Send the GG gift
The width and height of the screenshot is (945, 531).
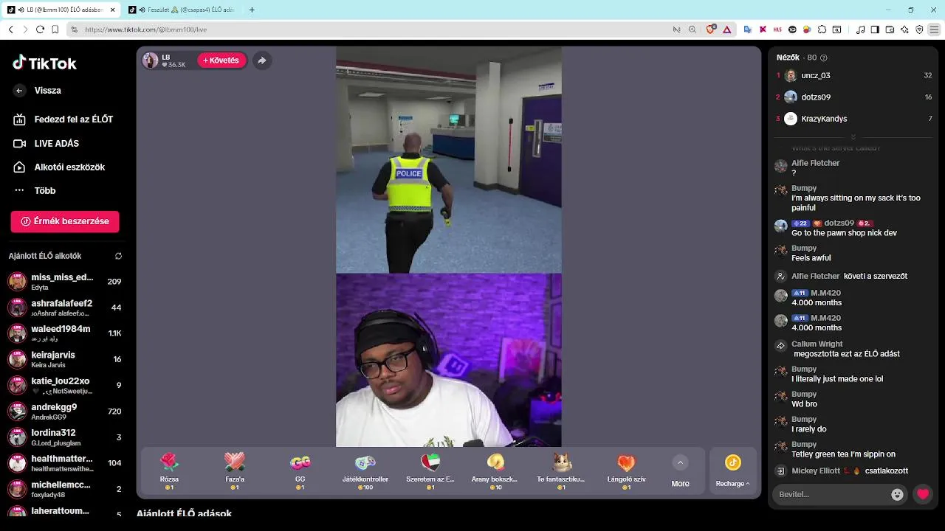[x=300, y=471]
